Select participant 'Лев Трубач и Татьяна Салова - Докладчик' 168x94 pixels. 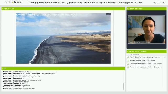pos(145,57)
